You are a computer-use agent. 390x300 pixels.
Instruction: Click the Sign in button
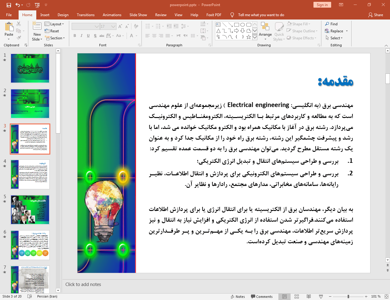coord(322,5)
